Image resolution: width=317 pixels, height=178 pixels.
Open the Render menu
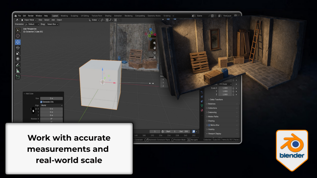click(x=31, y=16)
